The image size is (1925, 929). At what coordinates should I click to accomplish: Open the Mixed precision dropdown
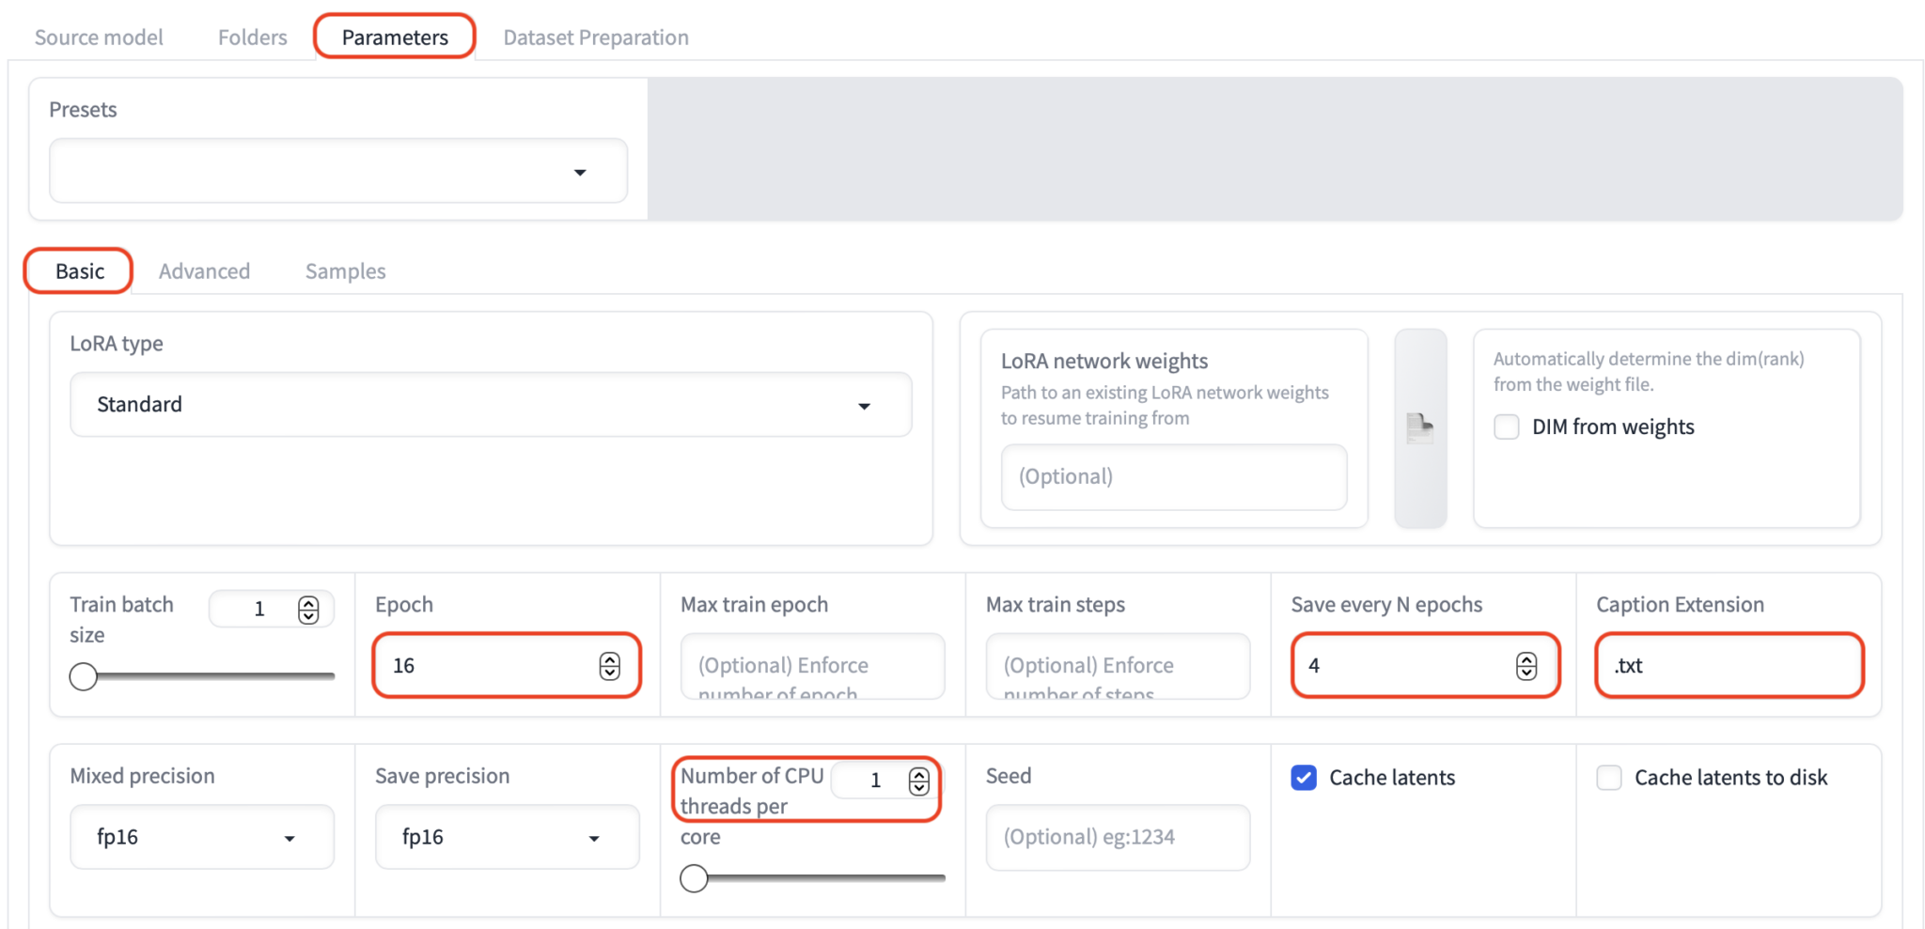201,837
